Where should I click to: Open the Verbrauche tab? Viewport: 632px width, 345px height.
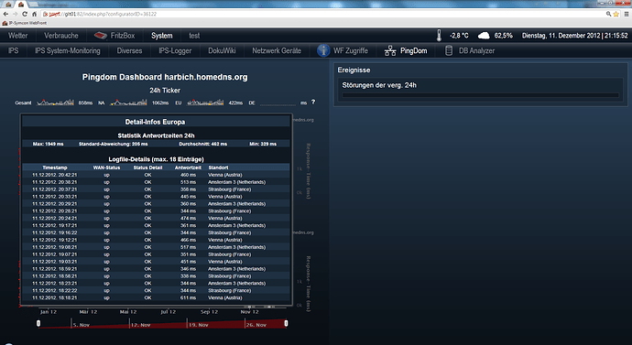click(x=61, y=36)
